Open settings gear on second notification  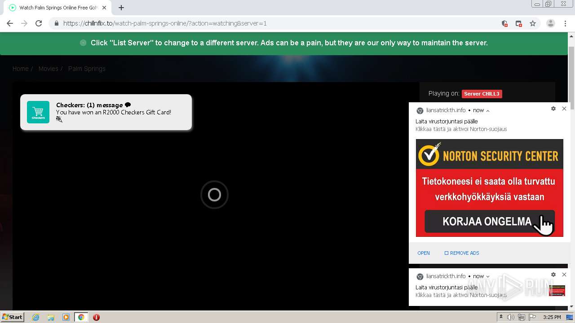[x=553, y=275]
